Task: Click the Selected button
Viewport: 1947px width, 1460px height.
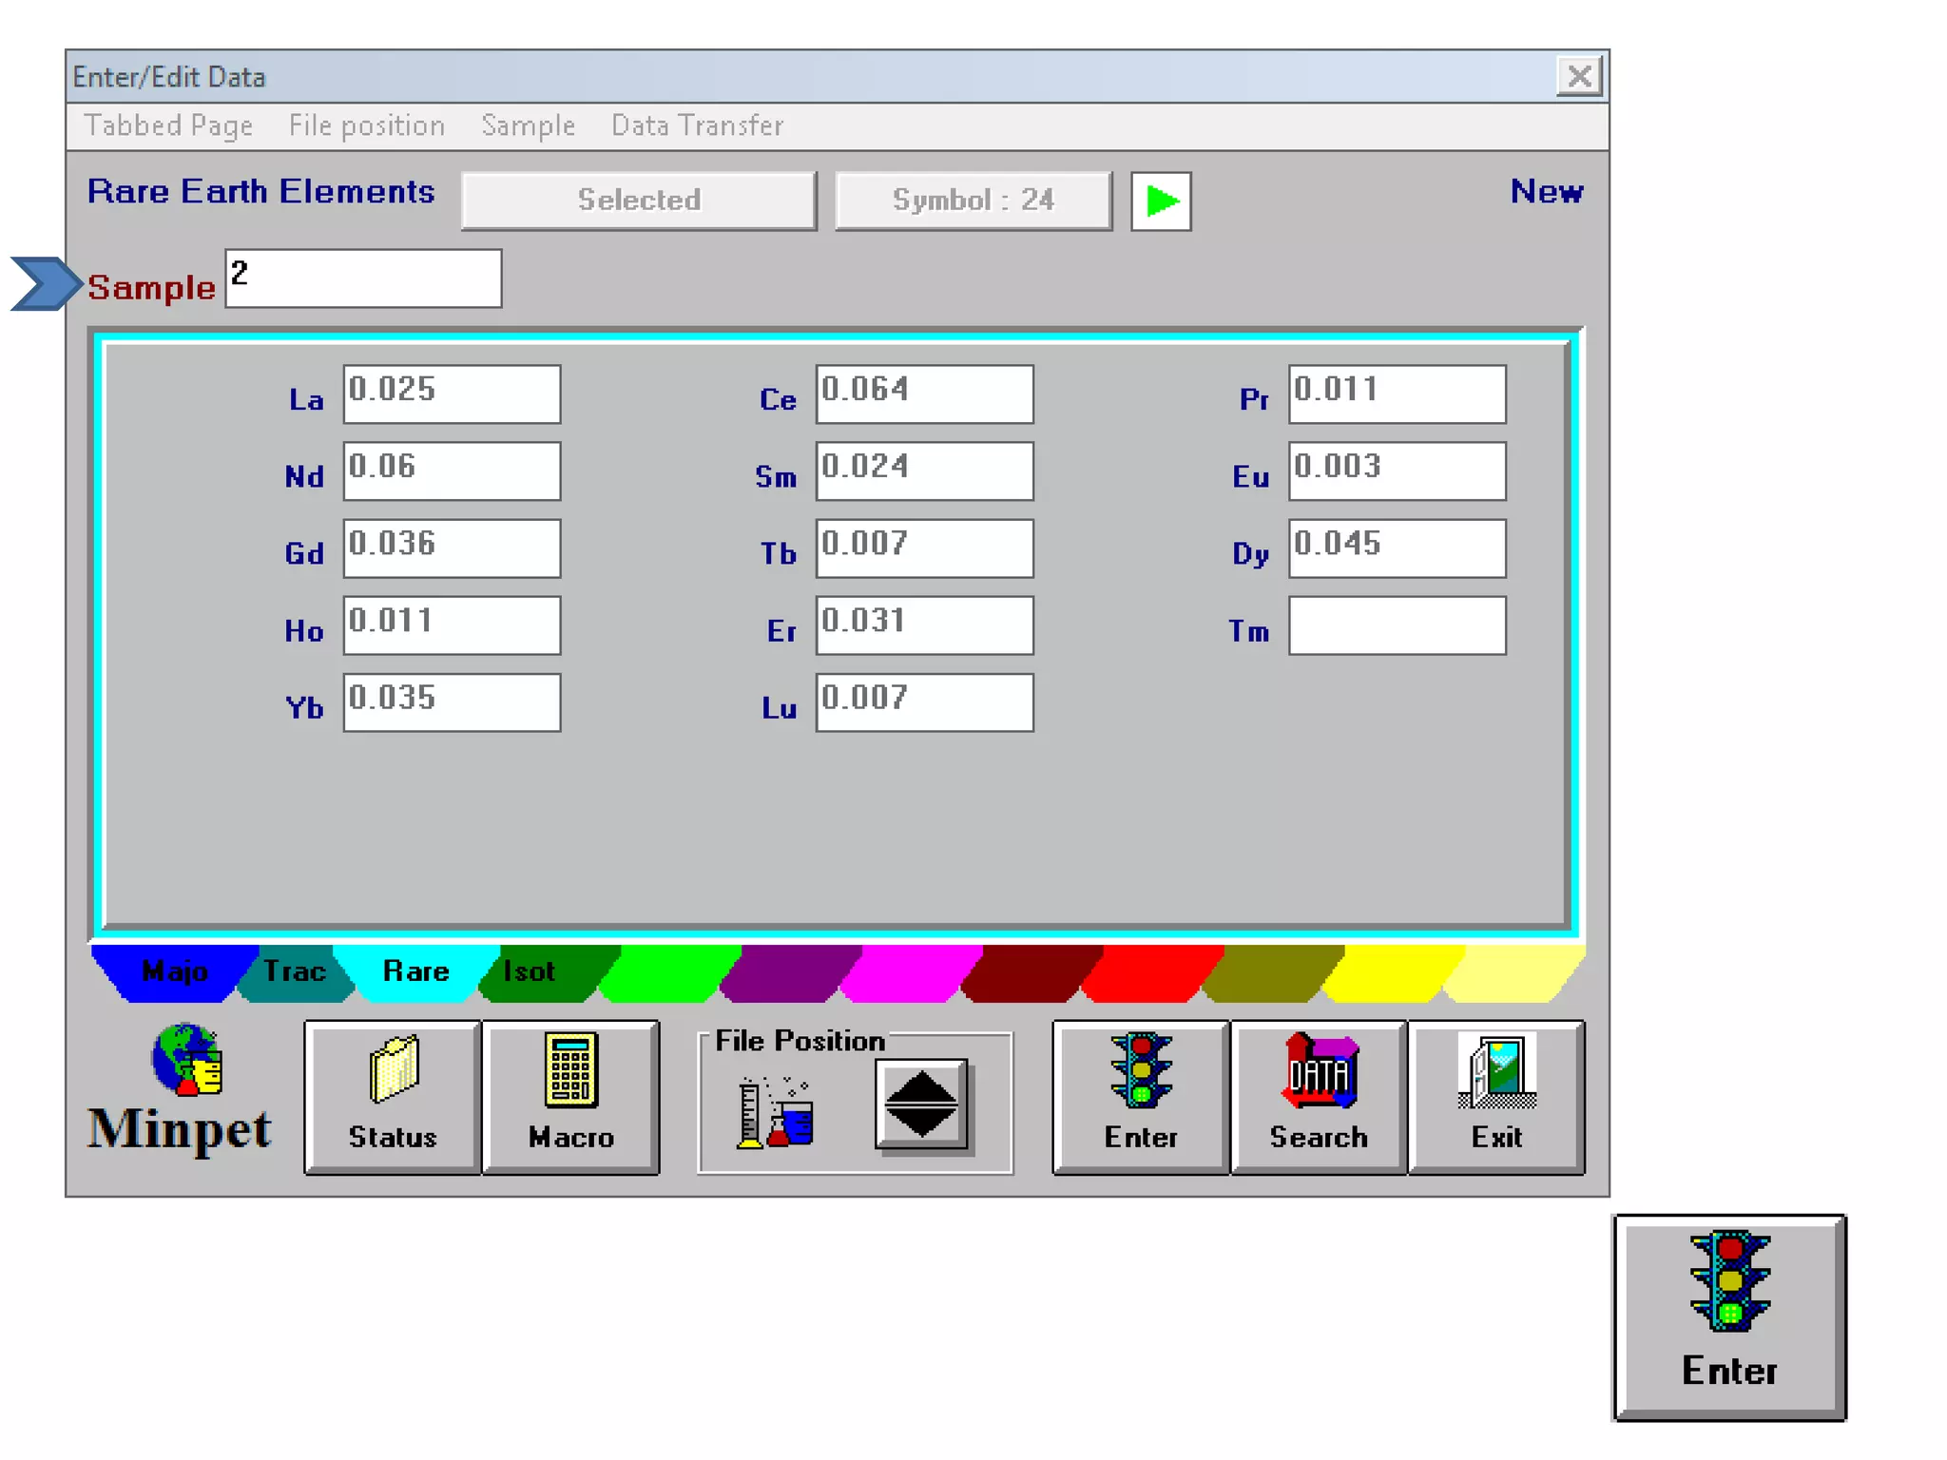Action: coord(638,201)
